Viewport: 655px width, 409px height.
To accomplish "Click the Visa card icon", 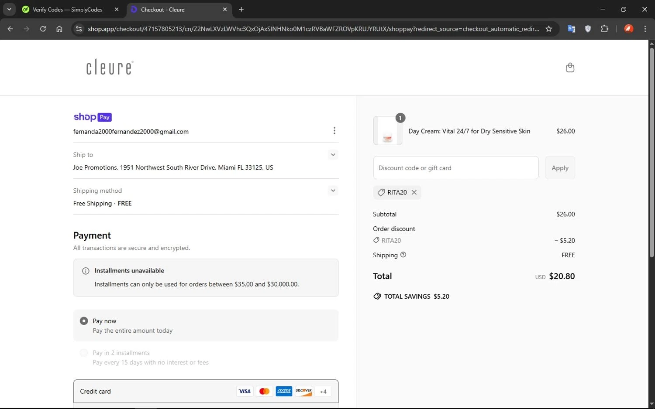I will [x=245, y=391].
